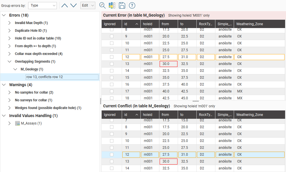Open the Group errors by Type dropdown
This screenshot has width=286, height=172.
(x=42, y=5)
